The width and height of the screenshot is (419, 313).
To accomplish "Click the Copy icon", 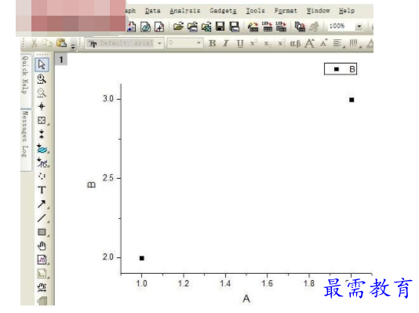I will pos(47,43).
